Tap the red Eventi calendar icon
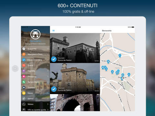 tap(24, 65)
